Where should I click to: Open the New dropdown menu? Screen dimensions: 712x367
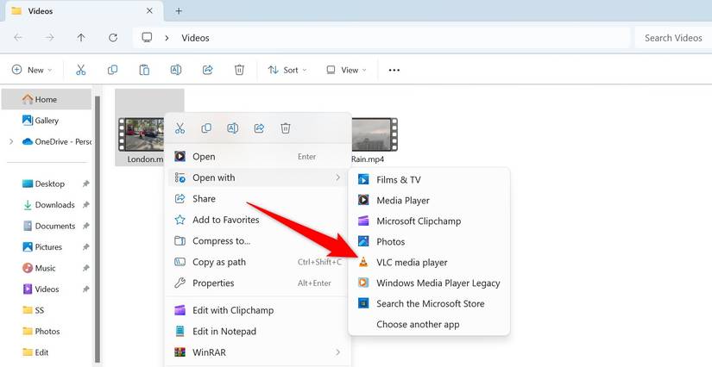32,70
